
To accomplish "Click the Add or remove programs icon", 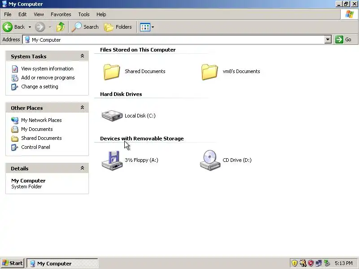I will [15, 78].
